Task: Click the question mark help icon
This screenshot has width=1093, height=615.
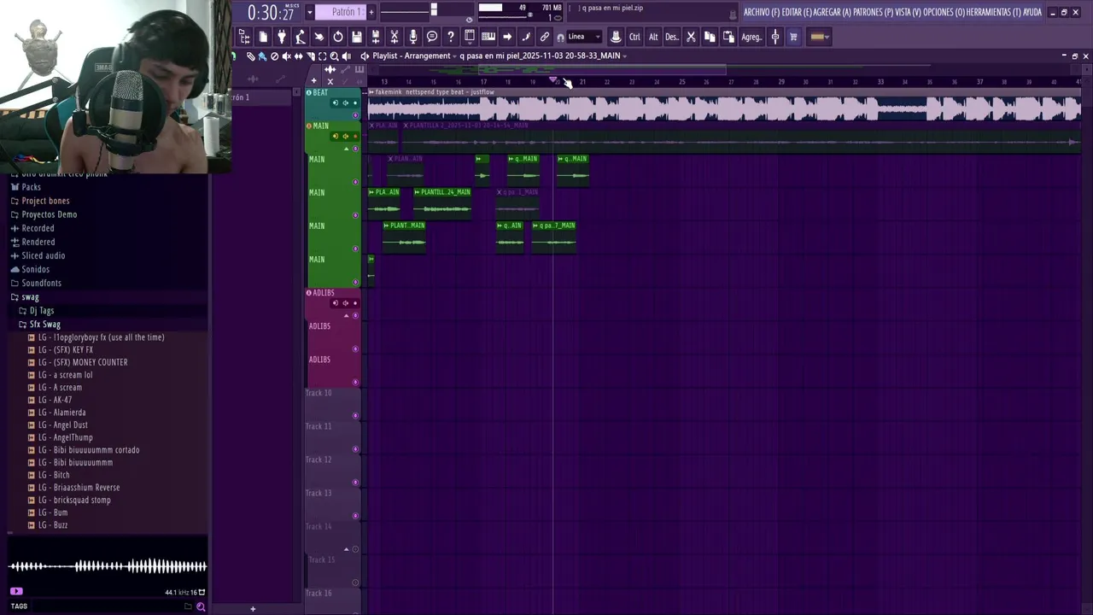Action: click(451, 37)
